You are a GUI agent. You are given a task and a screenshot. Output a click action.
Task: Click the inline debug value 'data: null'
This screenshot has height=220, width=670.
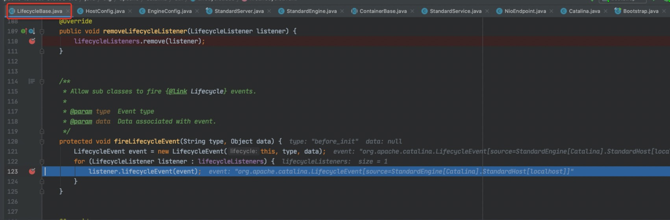click(x=384, y=141)
